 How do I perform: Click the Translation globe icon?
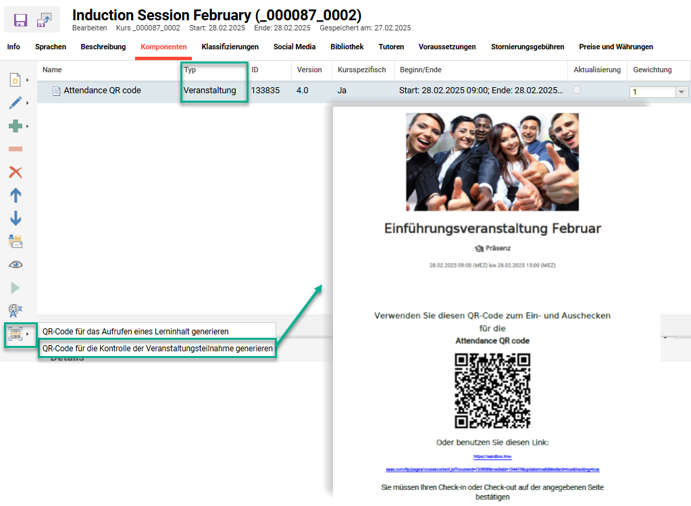pos(16,311)
